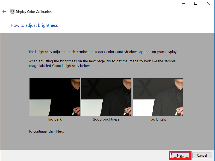Click the Cancel button
This screenshot has width=215, height=161.
click(x=202, y=155)
